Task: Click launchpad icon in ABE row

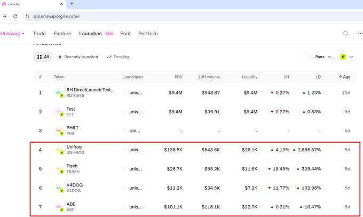Action: [125, 207]
